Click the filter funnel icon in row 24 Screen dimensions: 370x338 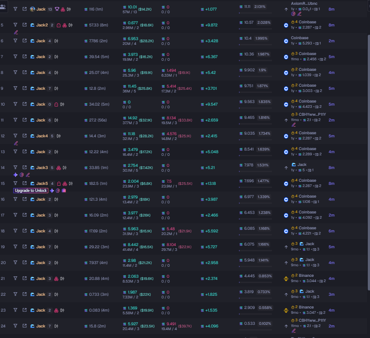click(15, 326)
